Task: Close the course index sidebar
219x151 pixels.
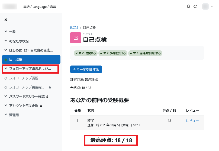Action: [6, 20]
